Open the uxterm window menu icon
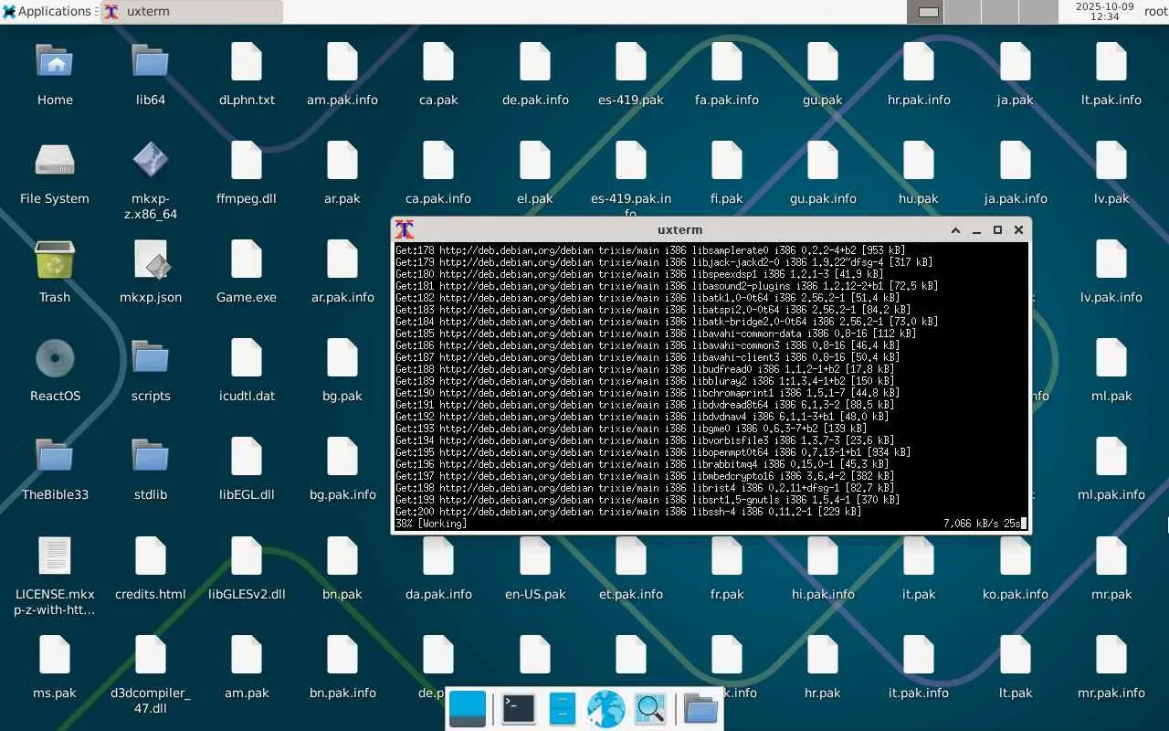1169x731 pixels. tap(405, 229)
